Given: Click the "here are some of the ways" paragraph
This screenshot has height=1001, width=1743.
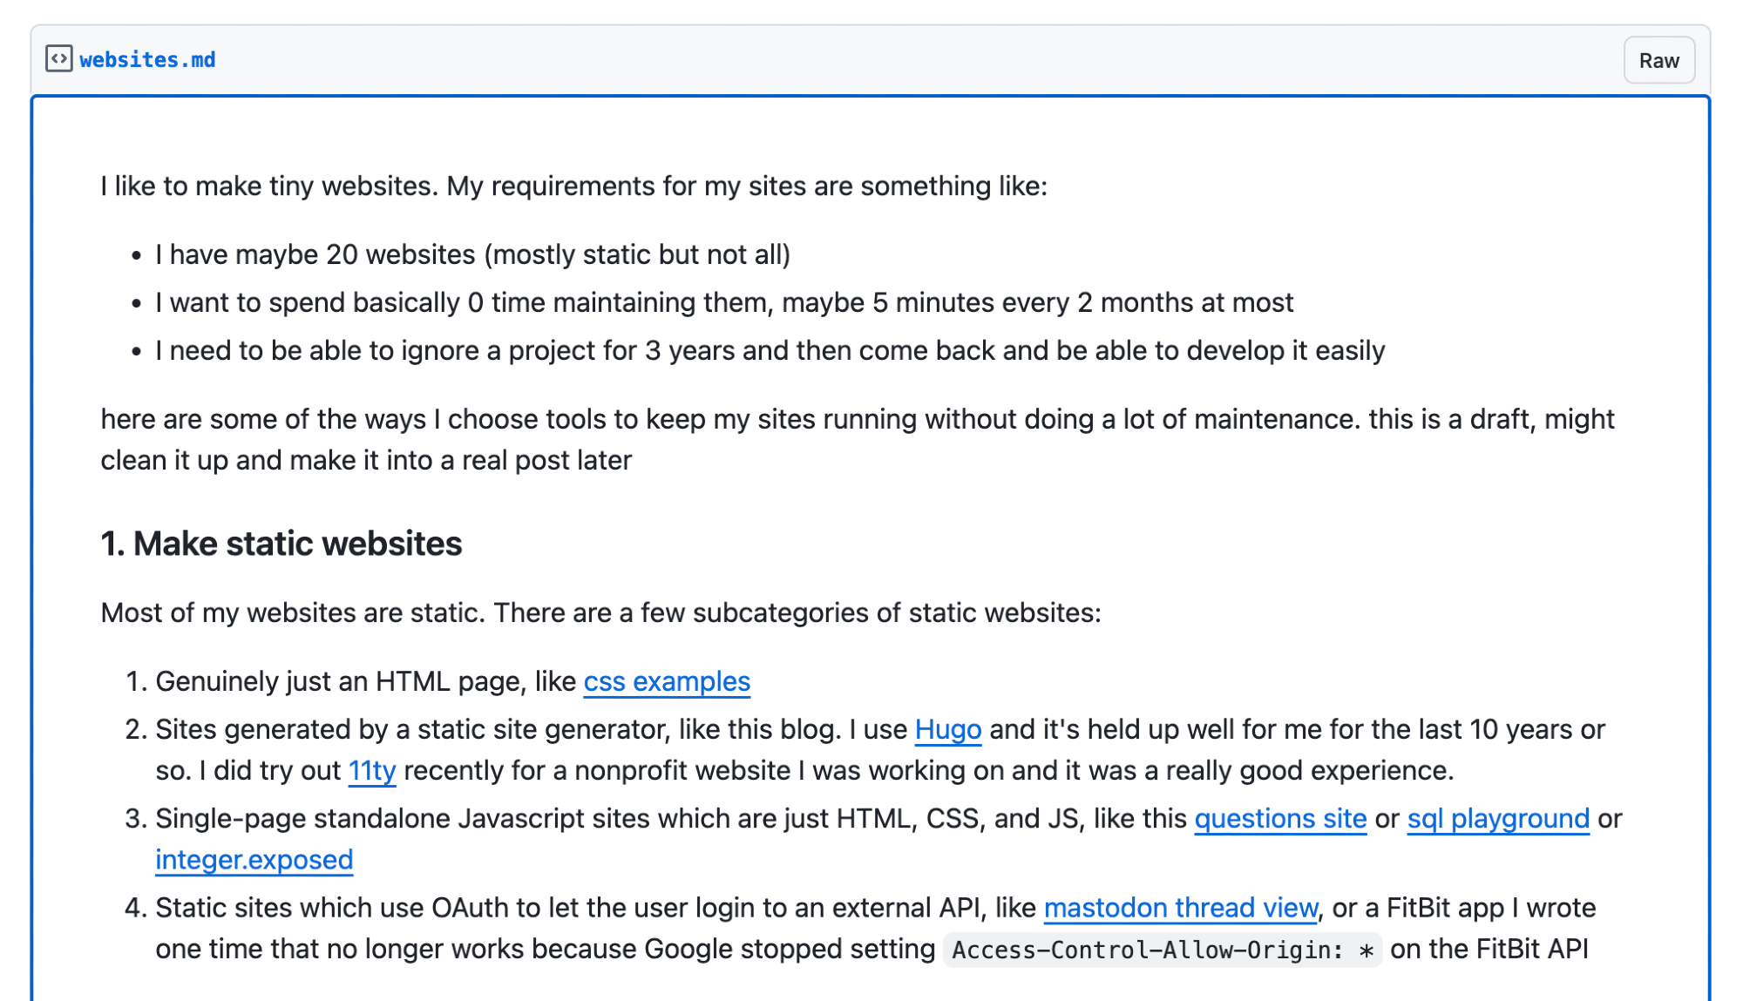Looking at the screenshot, I should coord(857,419).
